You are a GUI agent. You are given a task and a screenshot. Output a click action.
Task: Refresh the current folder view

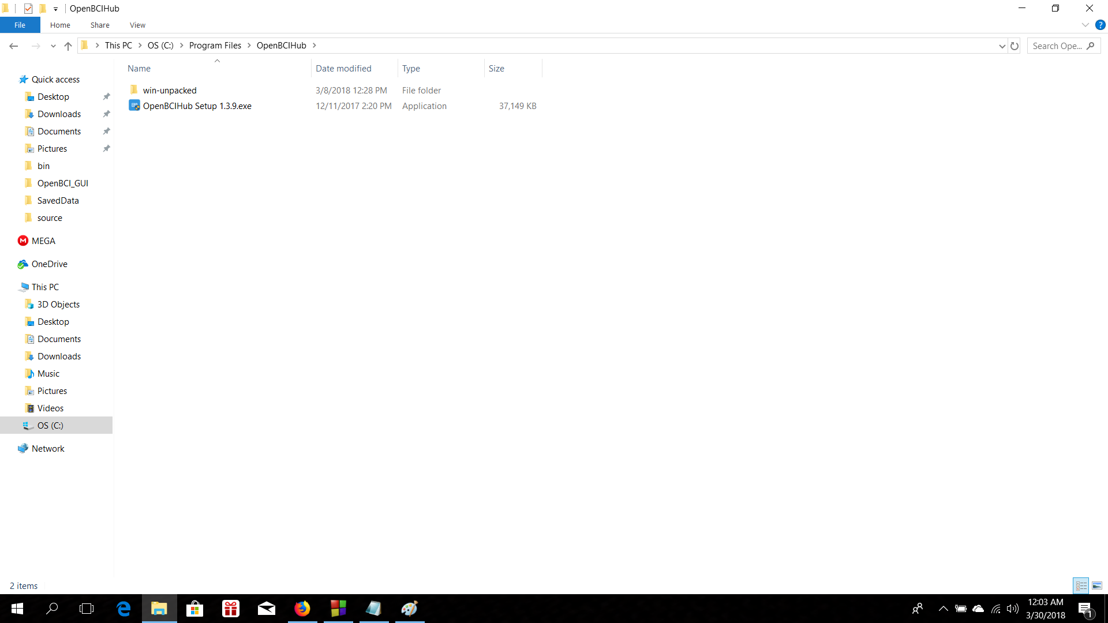[1015, 46]
